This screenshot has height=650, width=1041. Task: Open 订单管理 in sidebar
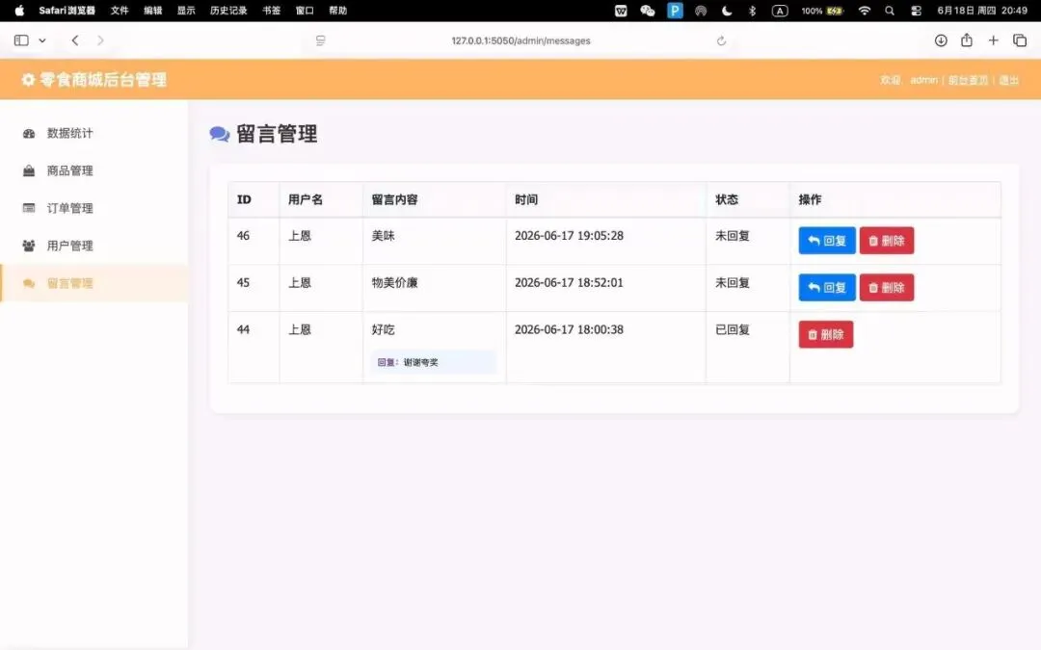click(x=93, y=208)
